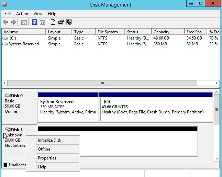Open the View menu

38,14
